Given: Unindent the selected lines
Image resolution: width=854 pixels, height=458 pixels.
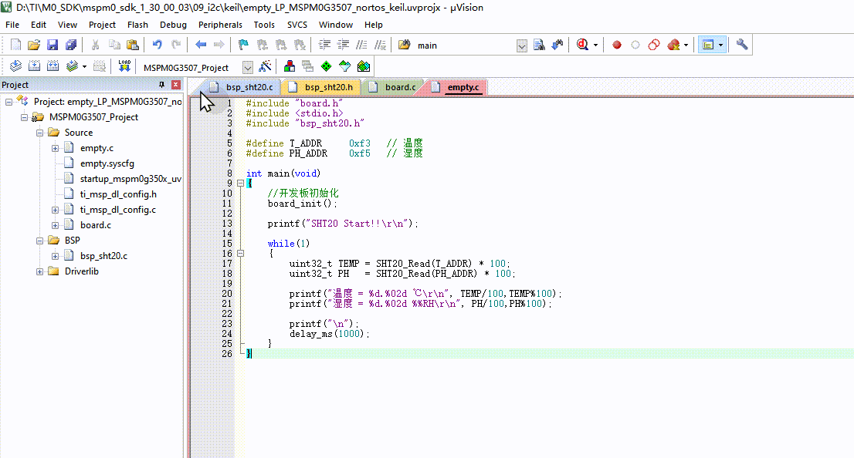Looking at the screenshot, I should pyautogui.click(x=343, y=45).
